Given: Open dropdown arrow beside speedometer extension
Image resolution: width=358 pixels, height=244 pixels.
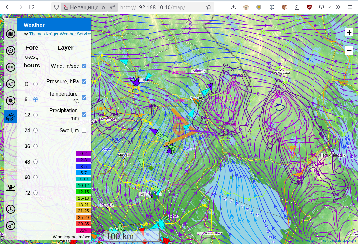Looking at the screenshot, I should [329, 7].
